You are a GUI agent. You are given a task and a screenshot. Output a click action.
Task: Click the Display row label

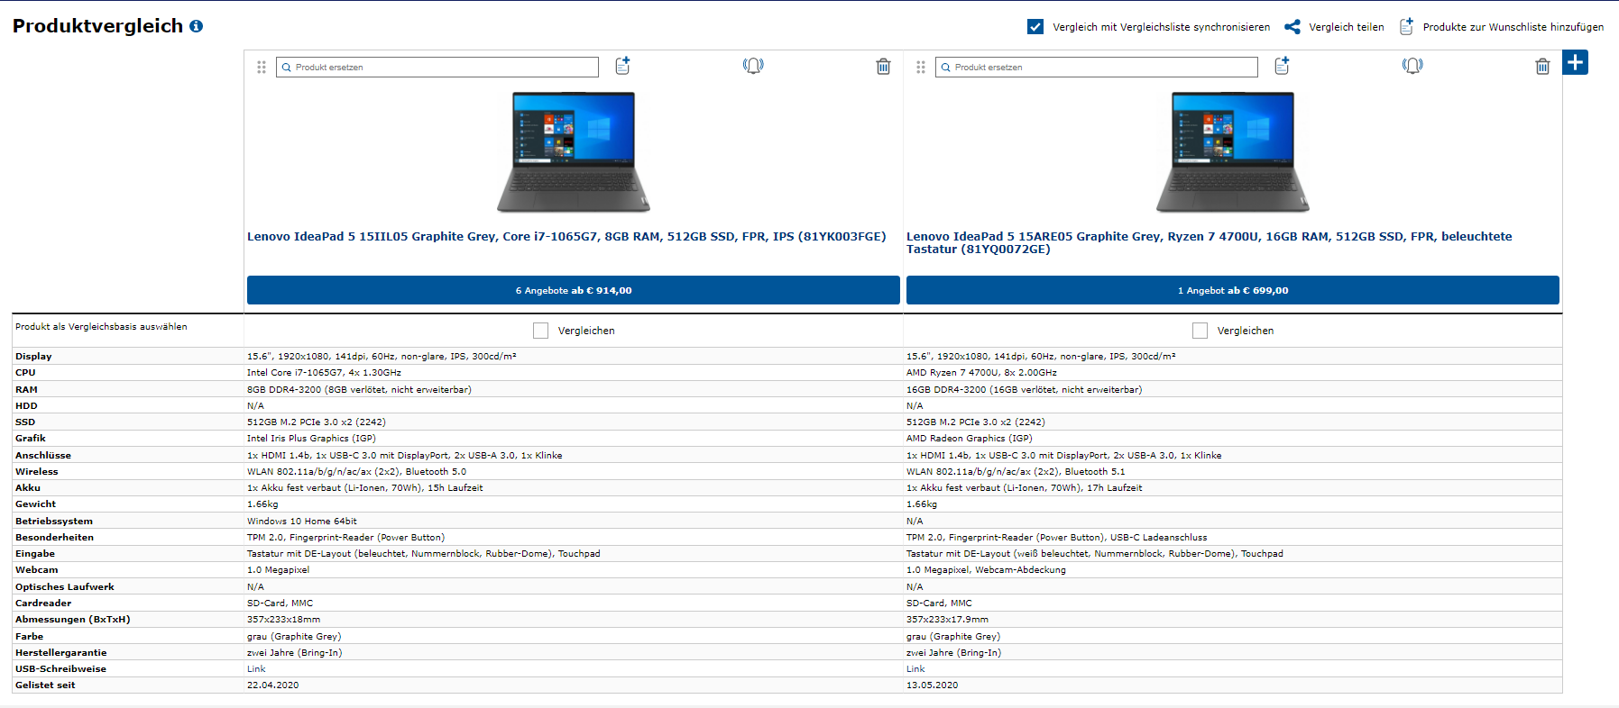33,357
